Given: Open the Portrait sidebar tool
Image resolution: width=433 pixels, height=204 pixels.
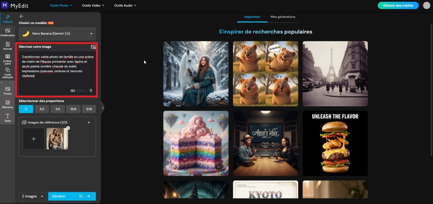Looking at the screenshot, I should 7,46.
